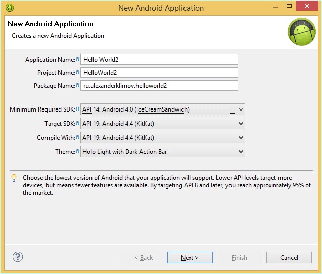Image resolution: width=322 pixels, height=274 pixels.
Task: Click info icon beside Theme label
Action: (x=77, y=152)
